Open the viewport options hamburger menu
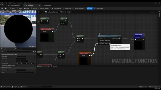This screenshot has width=161, height=90. coord(2,12)
